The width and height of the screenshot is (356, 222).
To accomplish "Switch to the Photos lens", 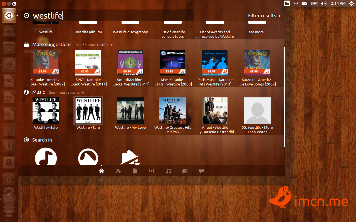I will coord(185,171).
